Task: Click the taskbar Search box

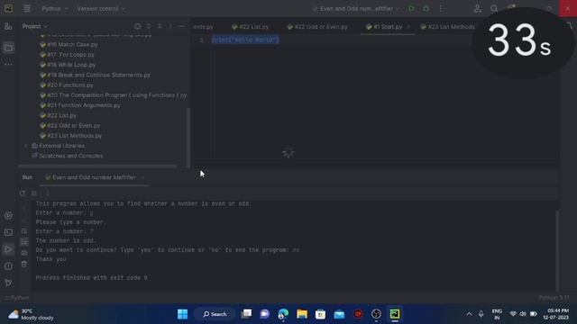Action: point(215,314)
